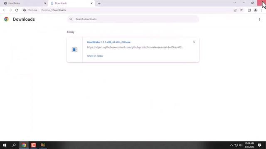The width and height of the screenshot is (266, 149).
Task: Open the taskbar clock and date
Action: pos(249,145)
